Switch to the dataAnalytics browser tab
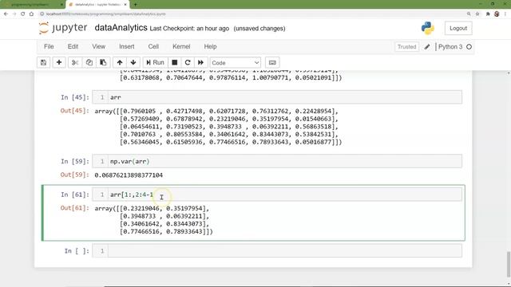Image resolution: width=511 pixels, height=287 pixels. point(97,5)
